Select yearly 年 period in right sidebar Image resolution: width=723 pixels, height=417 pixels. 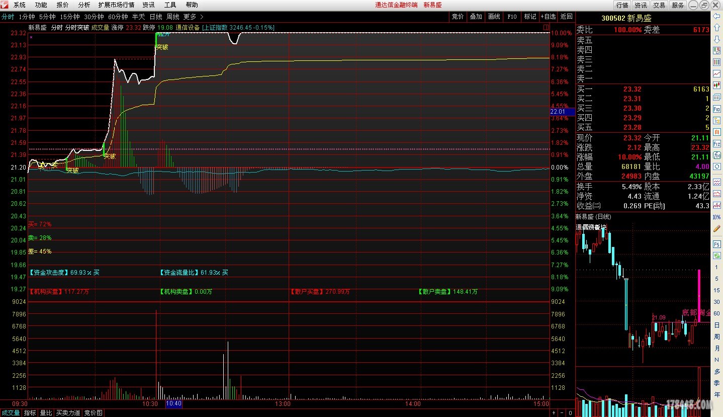[x=717, y=394]
